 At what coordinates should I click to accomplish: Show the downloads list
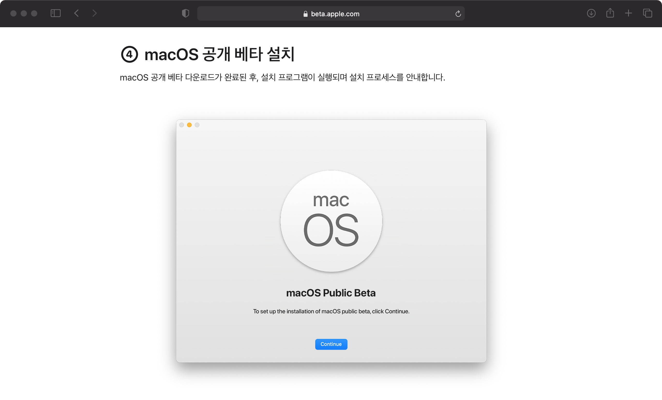(591, 13)
